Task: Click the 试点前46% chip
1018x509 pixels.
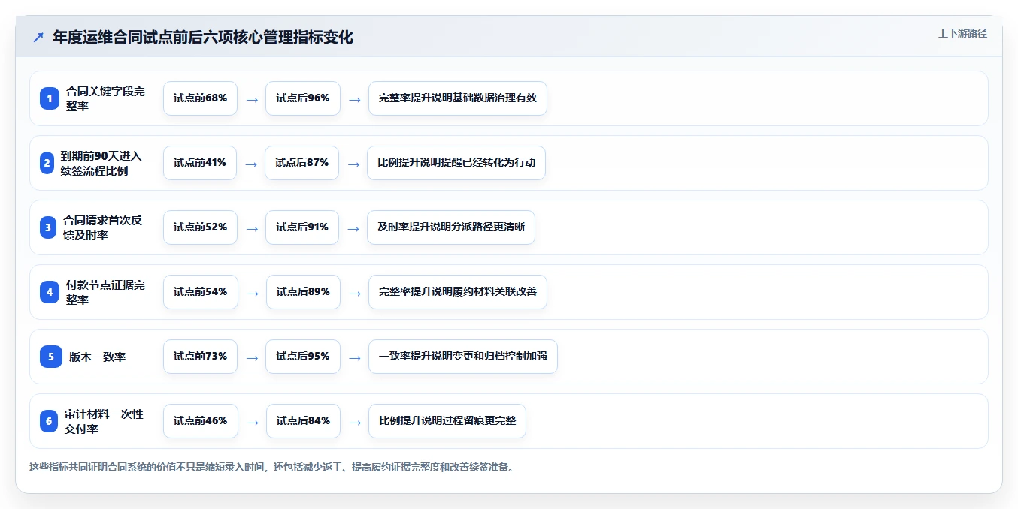Action: 201,421
